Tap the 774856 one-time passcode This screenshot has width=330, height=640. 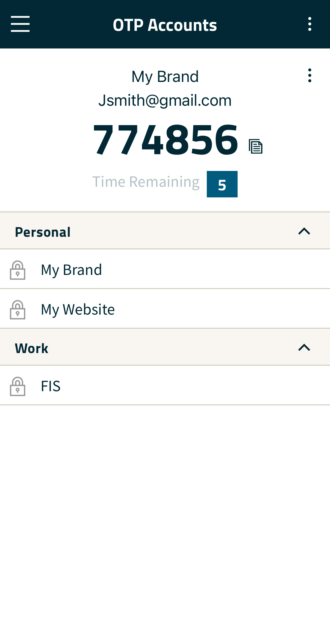[x=166, y=140]
